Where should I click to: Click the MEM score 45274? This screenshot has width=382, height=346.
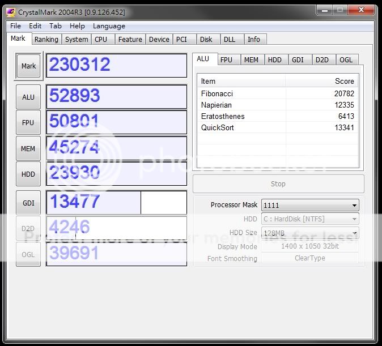pos(116,148)
